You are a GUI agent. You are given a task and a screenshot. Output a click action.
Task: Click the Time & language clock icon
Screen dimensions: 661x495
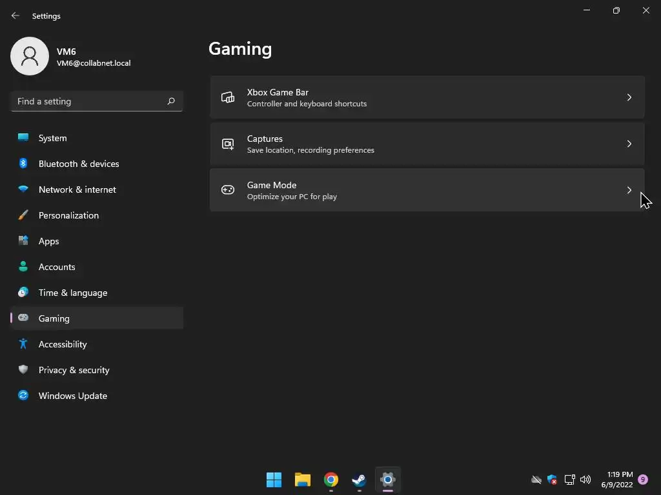[23, 292]
